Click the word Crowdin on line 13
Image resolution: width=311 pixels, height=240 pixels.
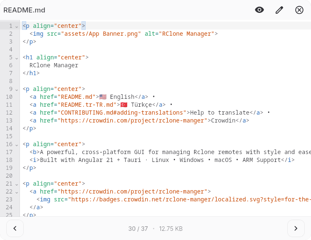tap(223, 120)
